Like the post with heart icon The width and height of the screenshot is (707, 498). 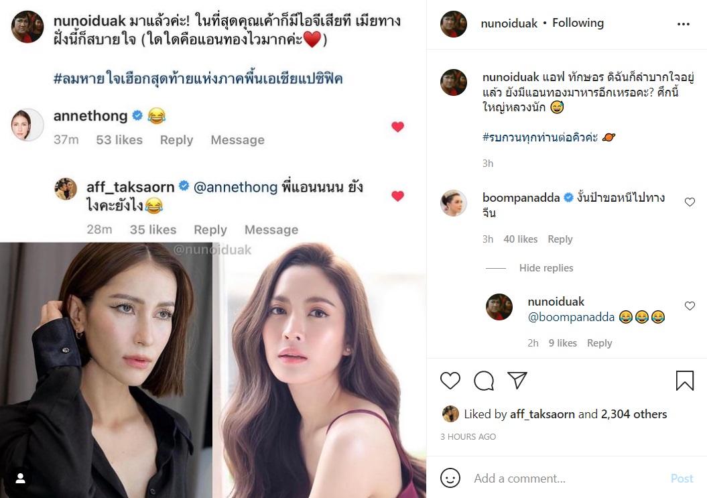450,381
